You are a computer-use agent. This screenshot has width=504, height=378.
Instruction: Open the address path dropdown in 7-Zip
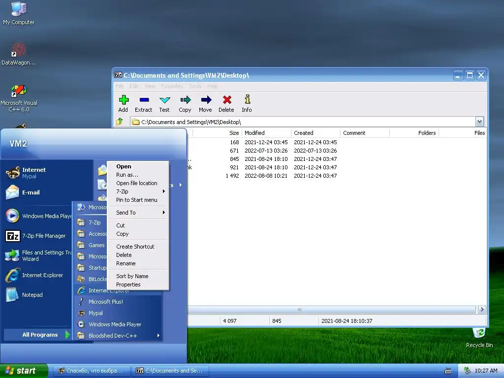point(479,122)
